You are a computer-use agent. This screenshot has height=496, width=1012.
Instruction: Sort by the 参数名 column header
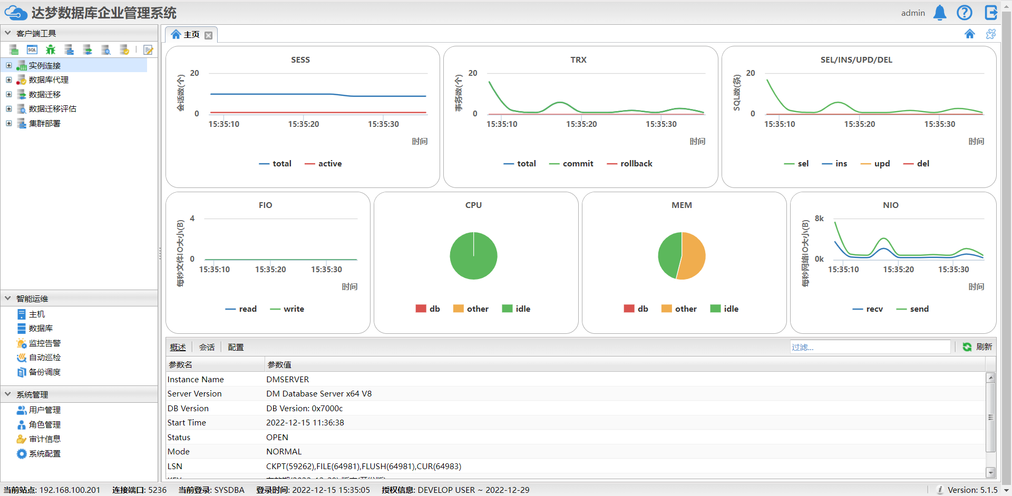[x=215, y=364]
